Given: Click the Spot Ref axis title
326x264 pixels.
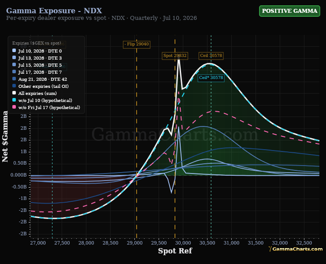Looking at the screenshot, I should point(175,251).
